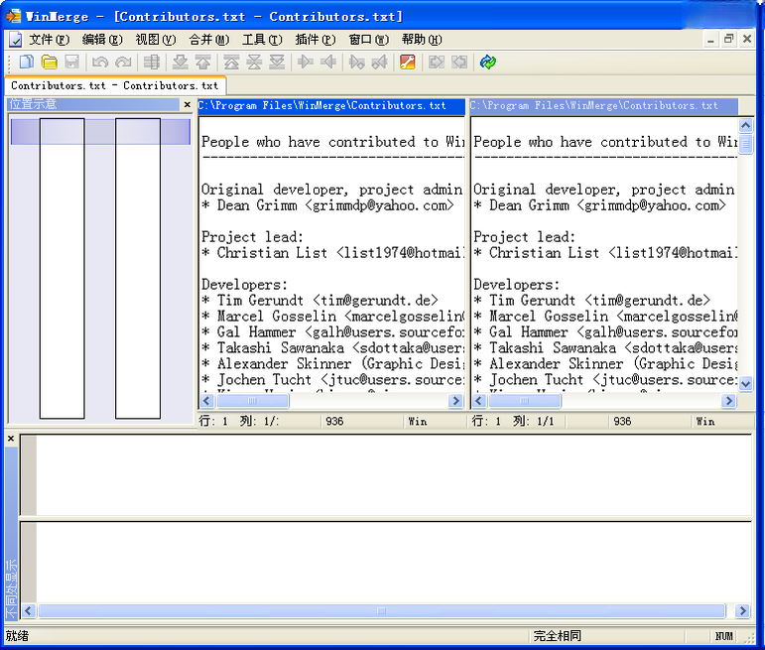Click the Undo toolbar icon
Image resolution: width=765 pixels, height=650 pixels.
100,62
